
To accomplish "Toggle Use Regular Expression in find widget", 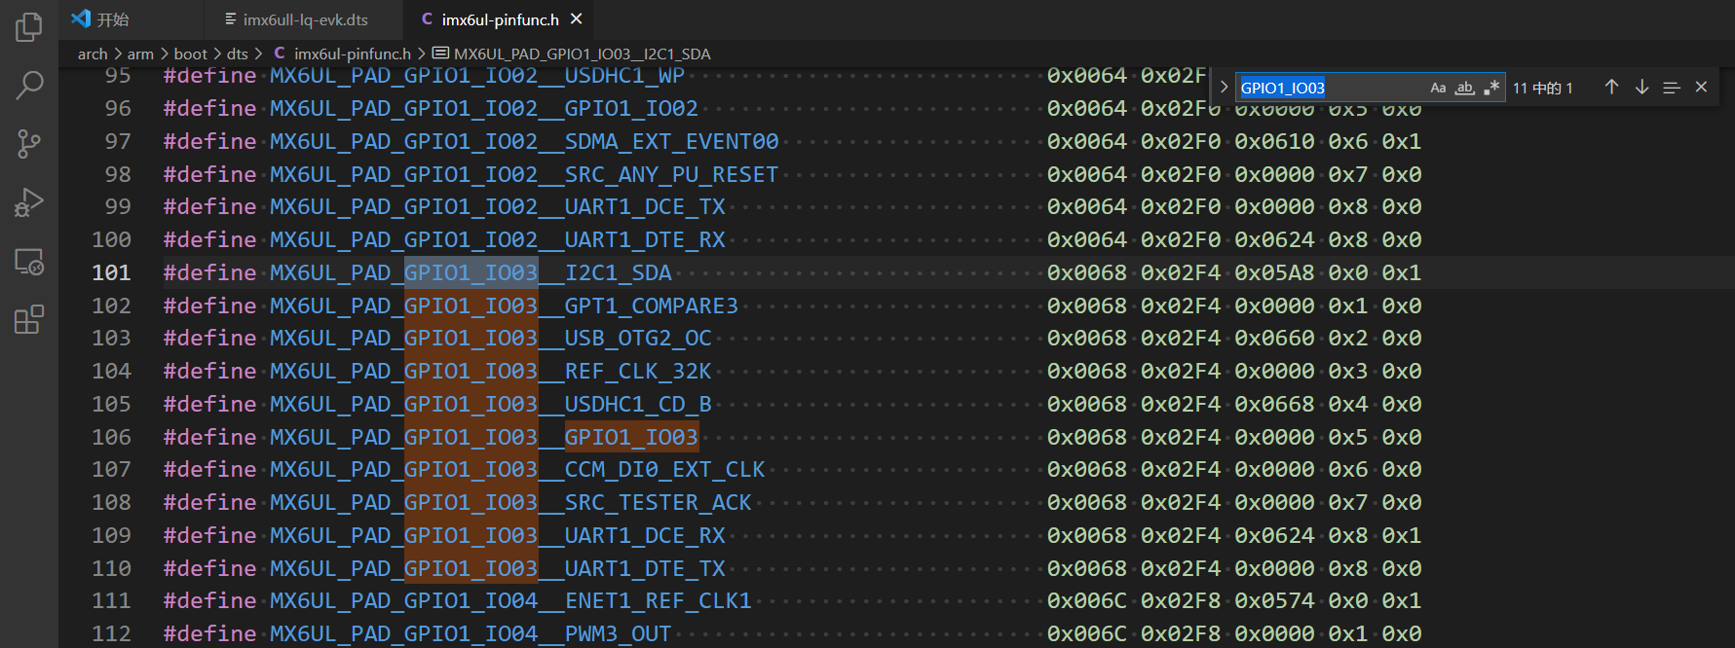I will point(1491,88).
